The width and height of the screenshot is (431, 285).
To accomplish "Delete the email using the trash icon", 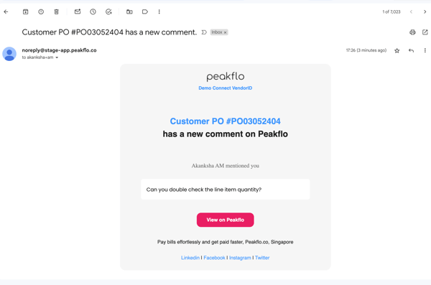I will [x=56, y=11].
